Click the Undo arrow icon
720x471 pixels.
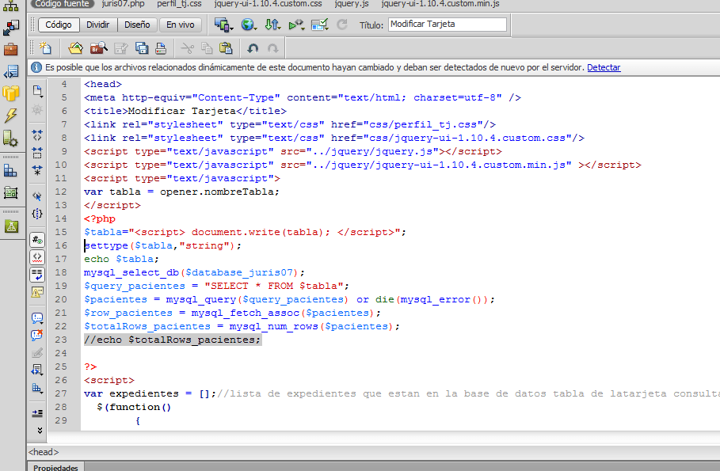[x=253, y=48]
